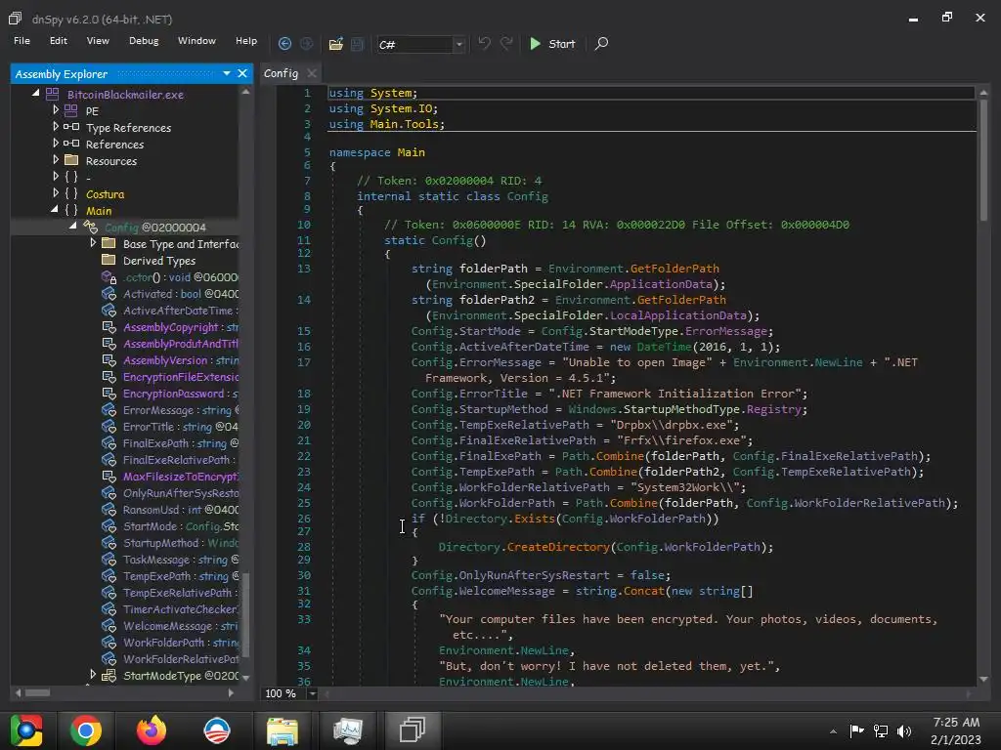Expand the PE node
1001x750 pixels.
click(56, 109)
